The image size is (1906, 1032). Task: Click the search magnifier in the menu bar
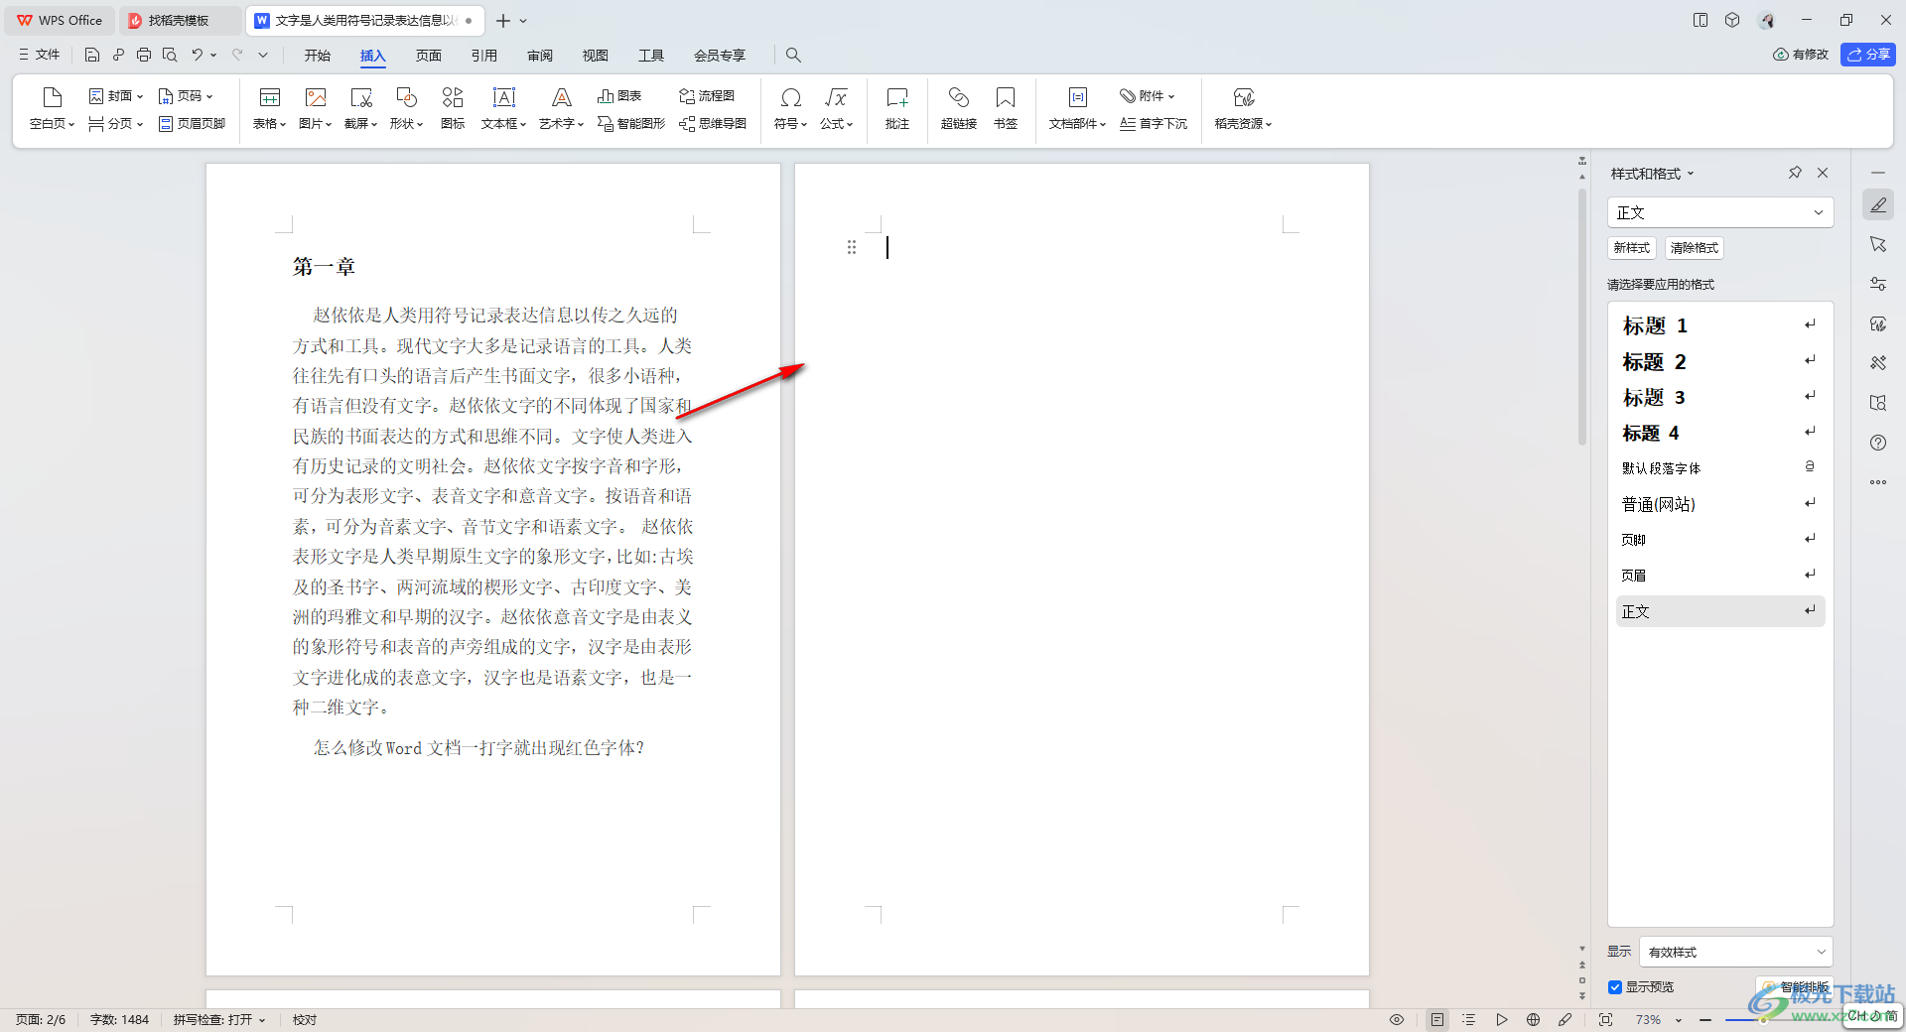click(x=793, y=55)
